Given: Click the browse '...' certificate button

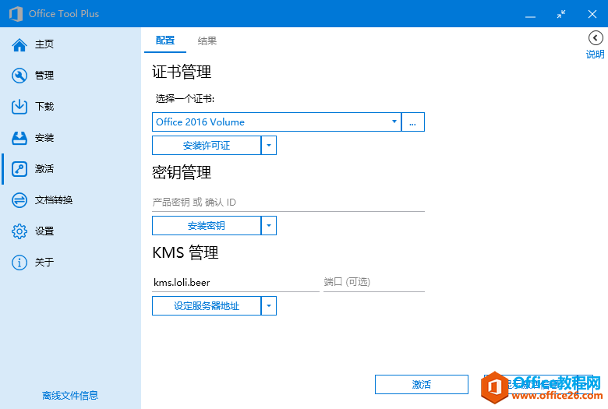Looking at the screenshot, I should (x=413, y=122).
